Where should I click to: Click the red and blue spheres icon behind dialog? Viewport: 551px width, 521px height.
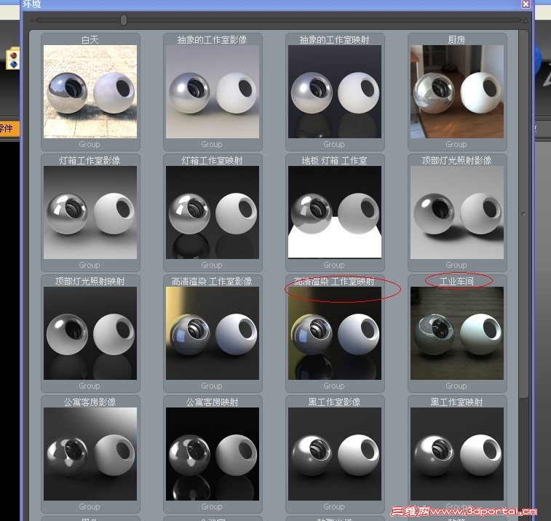(x=13, y=58)
